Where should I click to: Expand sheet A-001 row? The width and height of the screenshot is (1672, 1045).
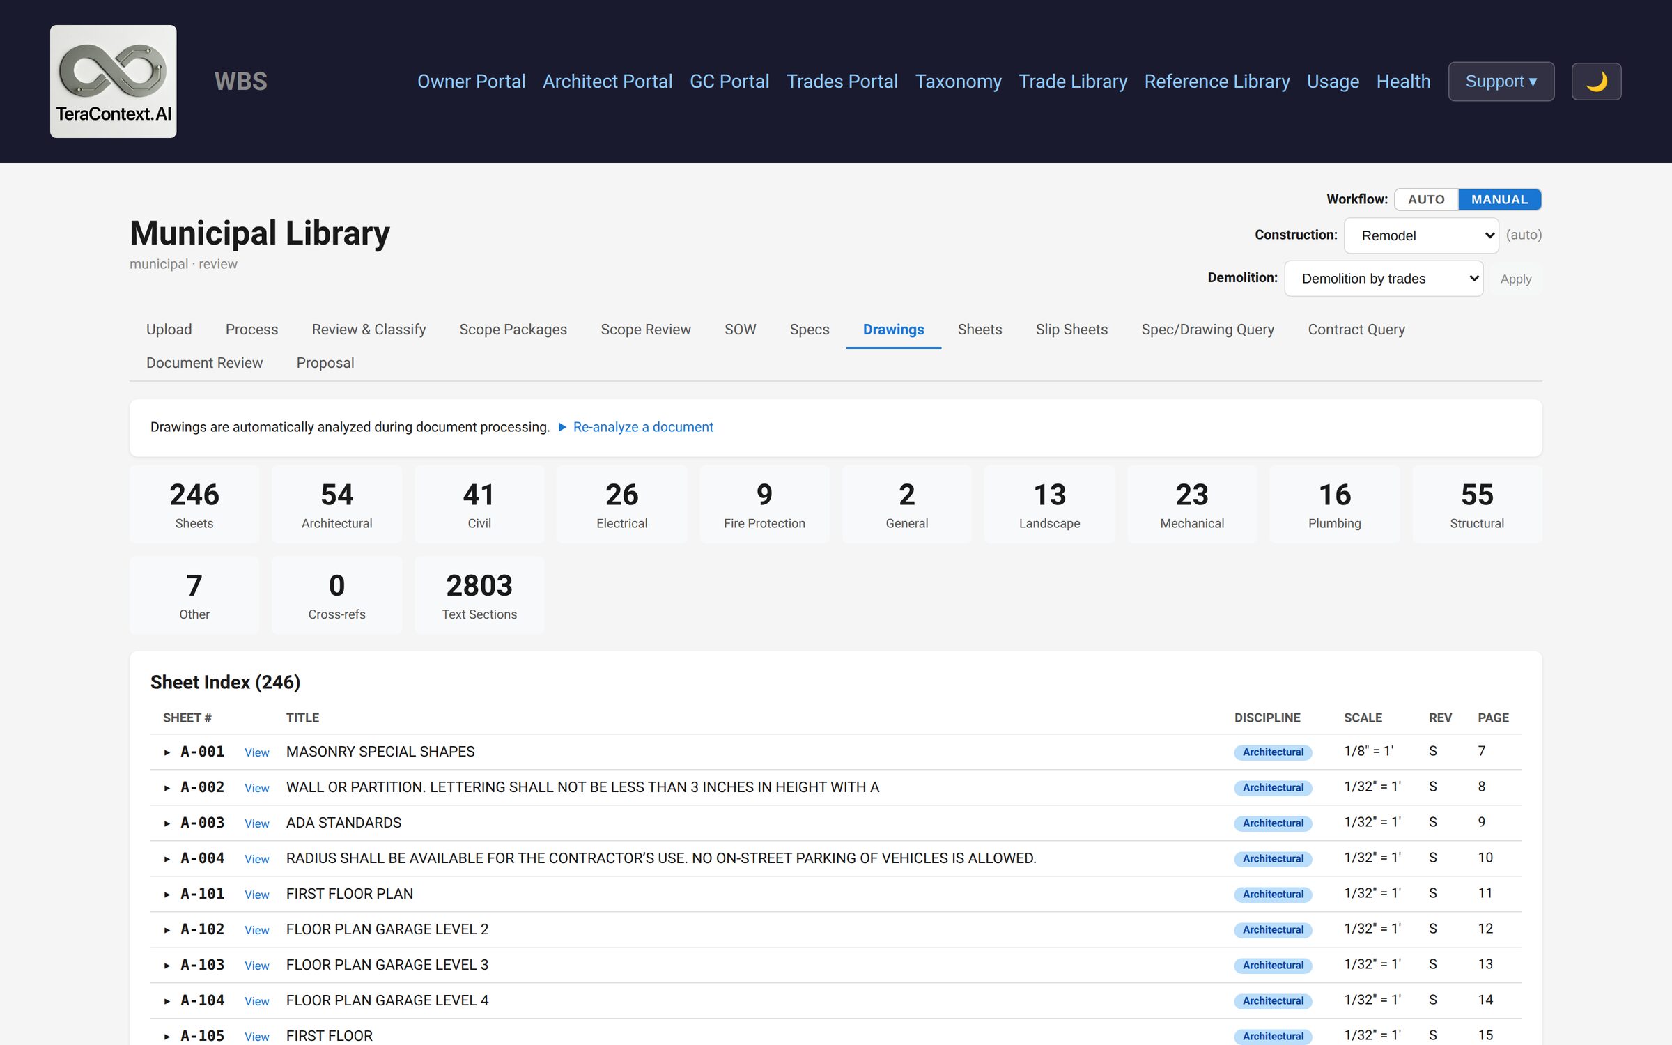tap(167, 752)
